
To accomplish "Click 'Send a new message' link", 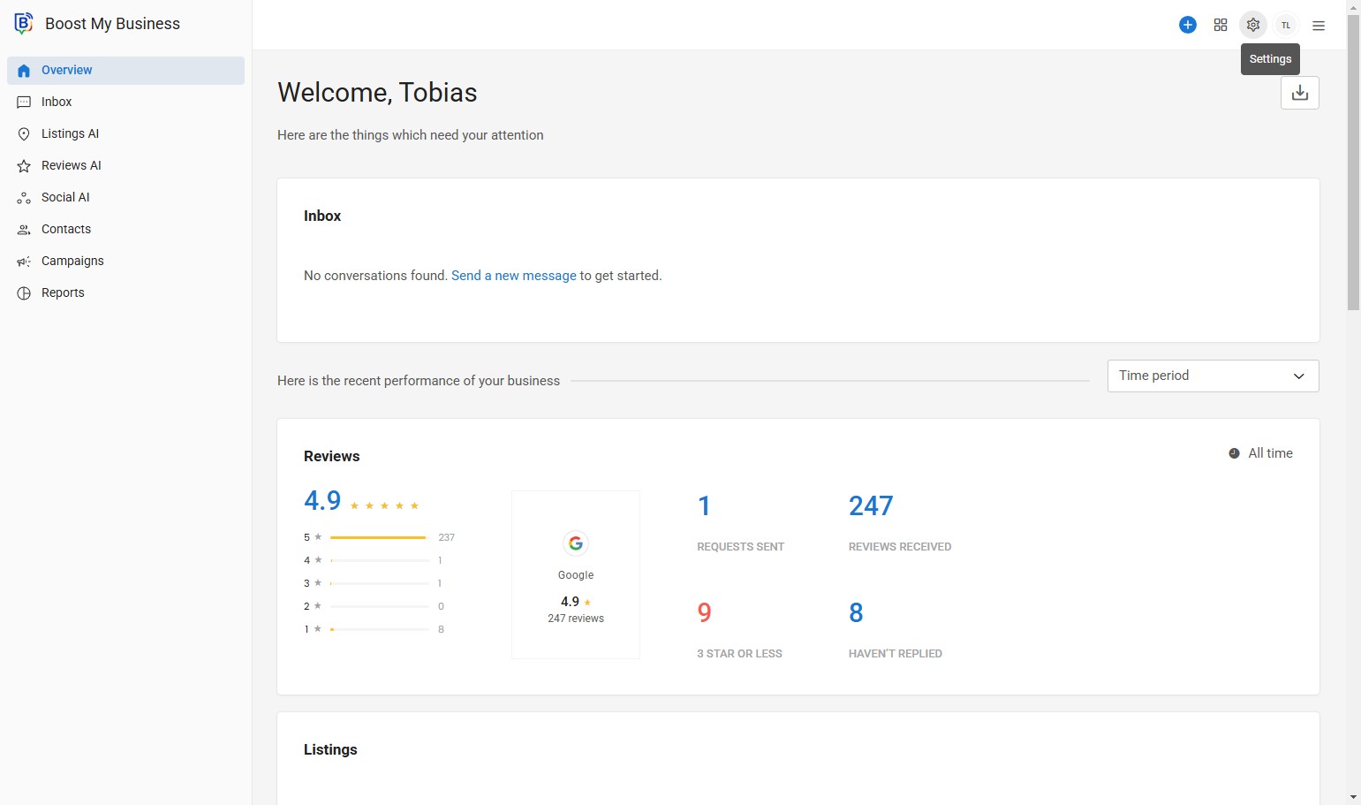I will 513,276.
